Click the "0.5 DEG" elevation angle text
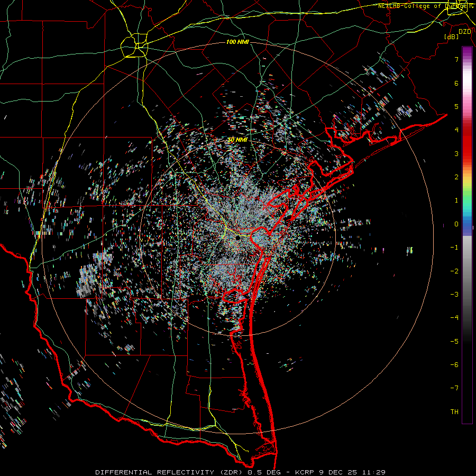The image size is (476, 476). (x=264, y=472)
